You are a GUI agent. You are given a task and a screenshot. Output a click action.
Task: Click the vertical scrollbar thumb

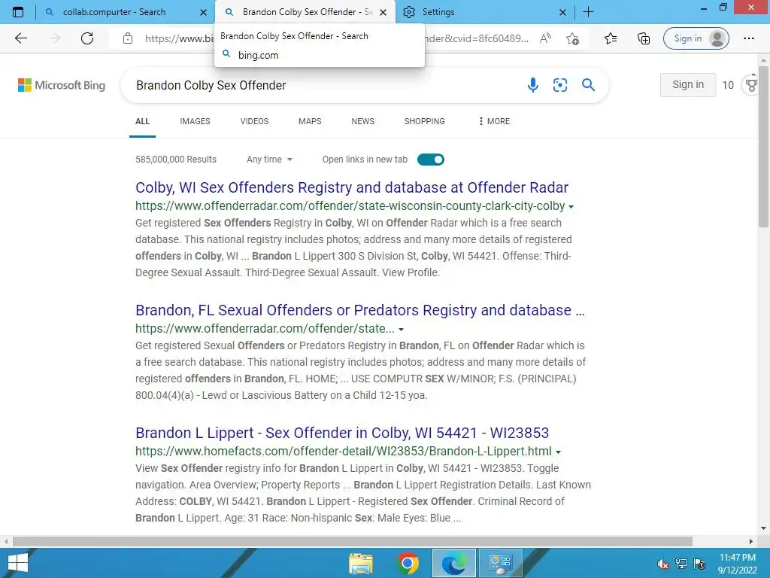763,148
